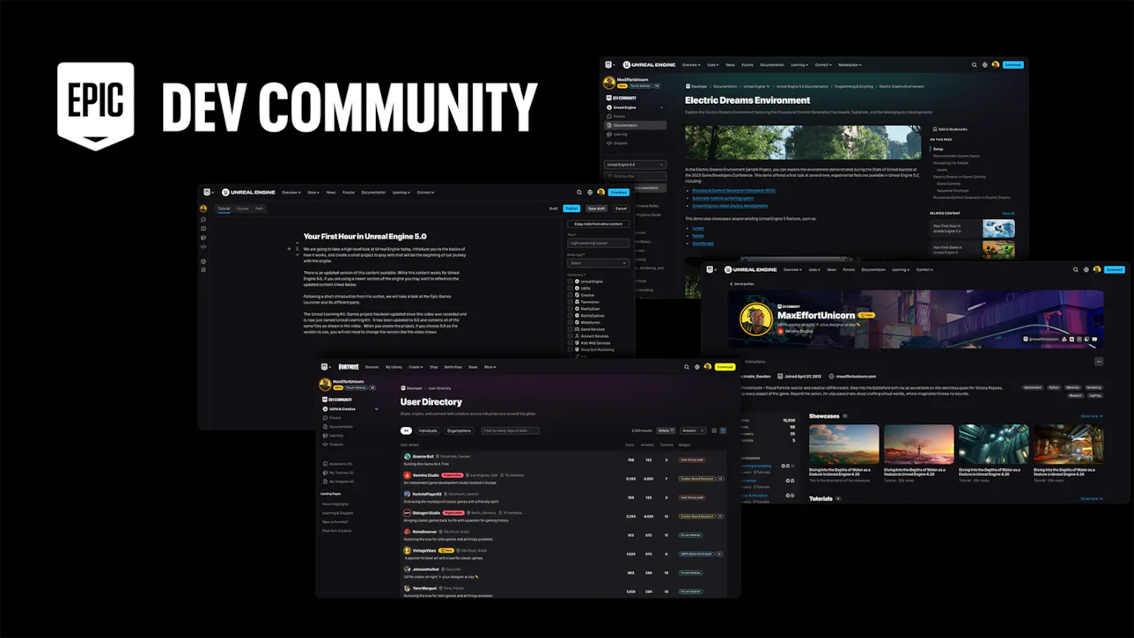Screen dimensions: 1134x638
Task: Open the first Showcases thumbnail on the profile
Action: pos(843,444)
